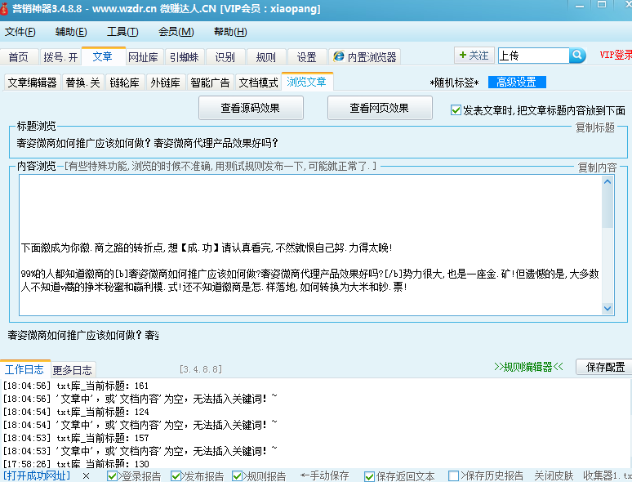Toggle the 发布报告 checkbox

tap(176, 476)
